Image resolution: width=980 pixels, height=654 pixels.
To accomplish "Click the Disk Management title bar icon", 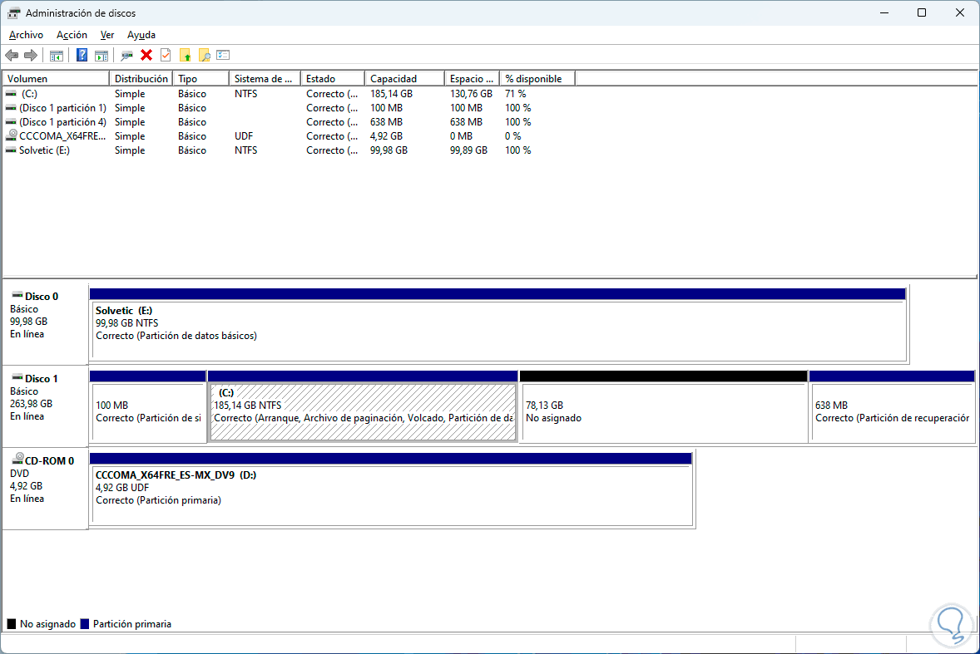I will [14, 13].
